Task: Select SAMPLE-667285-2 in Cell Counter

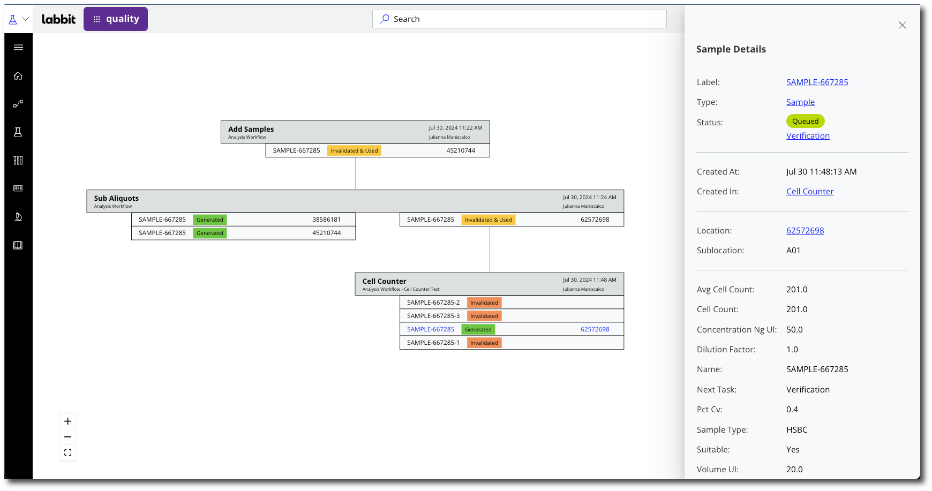Action: pos(433,303)
